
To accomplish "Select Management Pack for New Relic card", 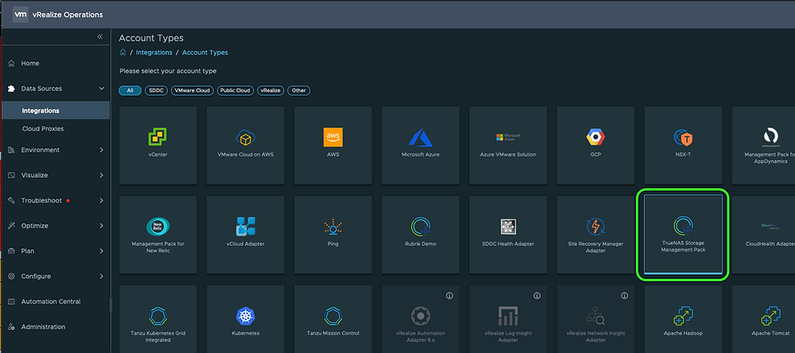I will (x=158, y=235).
